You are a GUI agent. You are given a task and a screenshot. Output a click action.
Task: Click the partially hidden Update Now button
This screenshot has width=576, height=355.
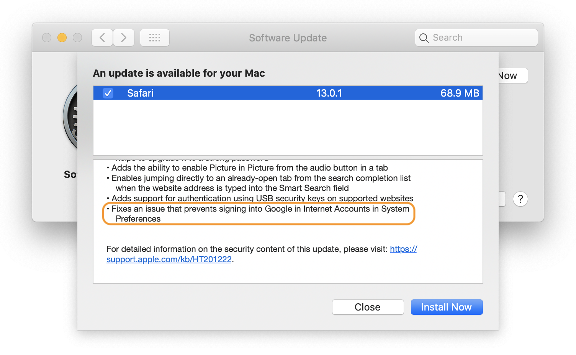tap(512, 76)
